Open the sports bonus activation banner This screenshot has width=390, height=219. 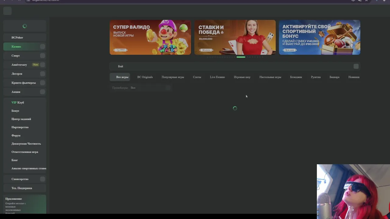[x=320, y=37]
